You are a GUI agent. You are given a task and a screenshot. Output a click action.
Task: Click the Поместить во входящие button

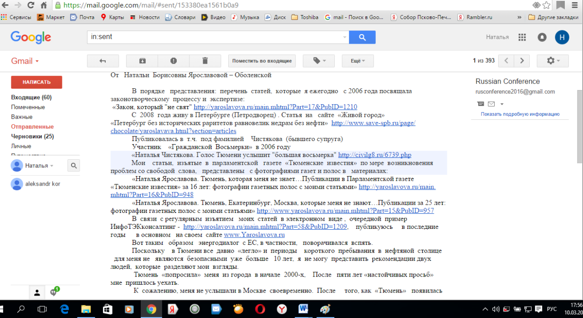pos(262,61)
